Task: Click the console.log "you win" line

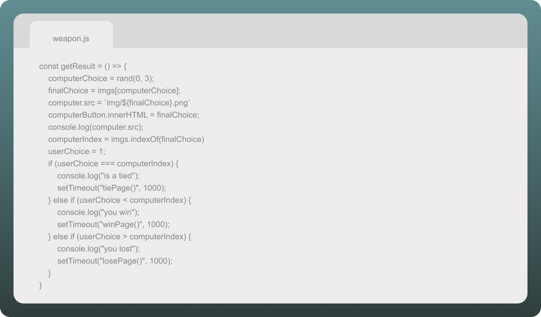Action: [x=98, y=212]
